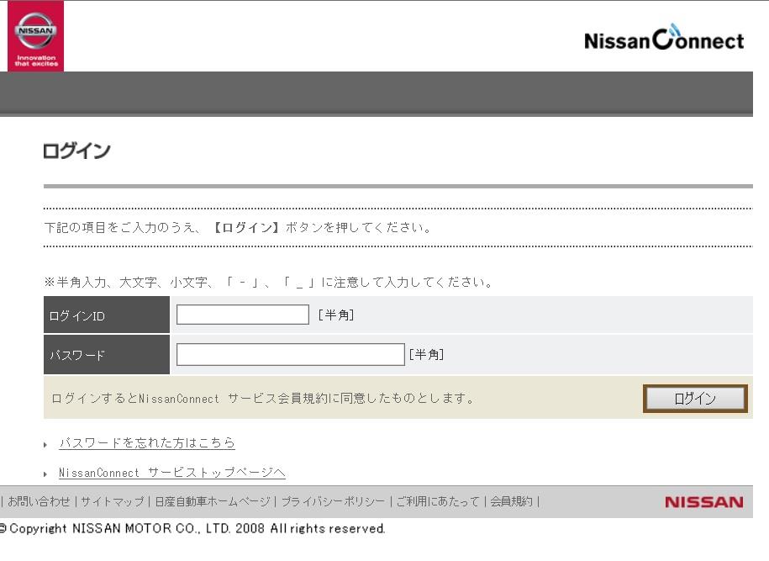Open the パスワードを忘れた方はこちら link

(x=146, y=442)
